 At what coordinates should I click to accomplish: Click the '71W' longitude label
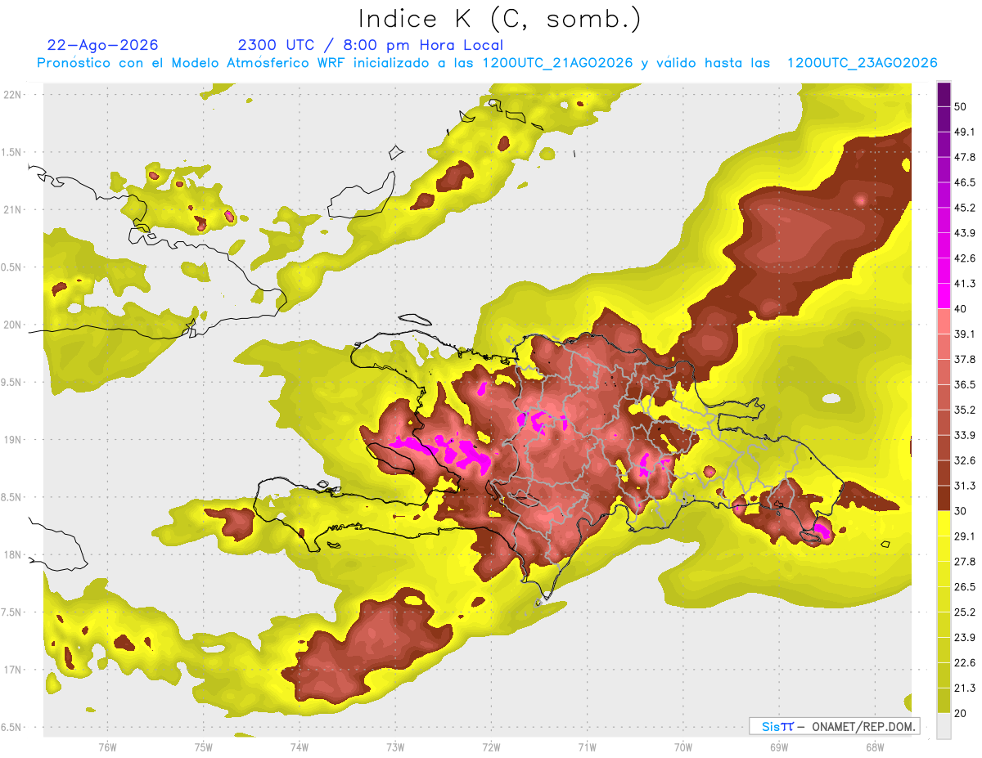587,747
